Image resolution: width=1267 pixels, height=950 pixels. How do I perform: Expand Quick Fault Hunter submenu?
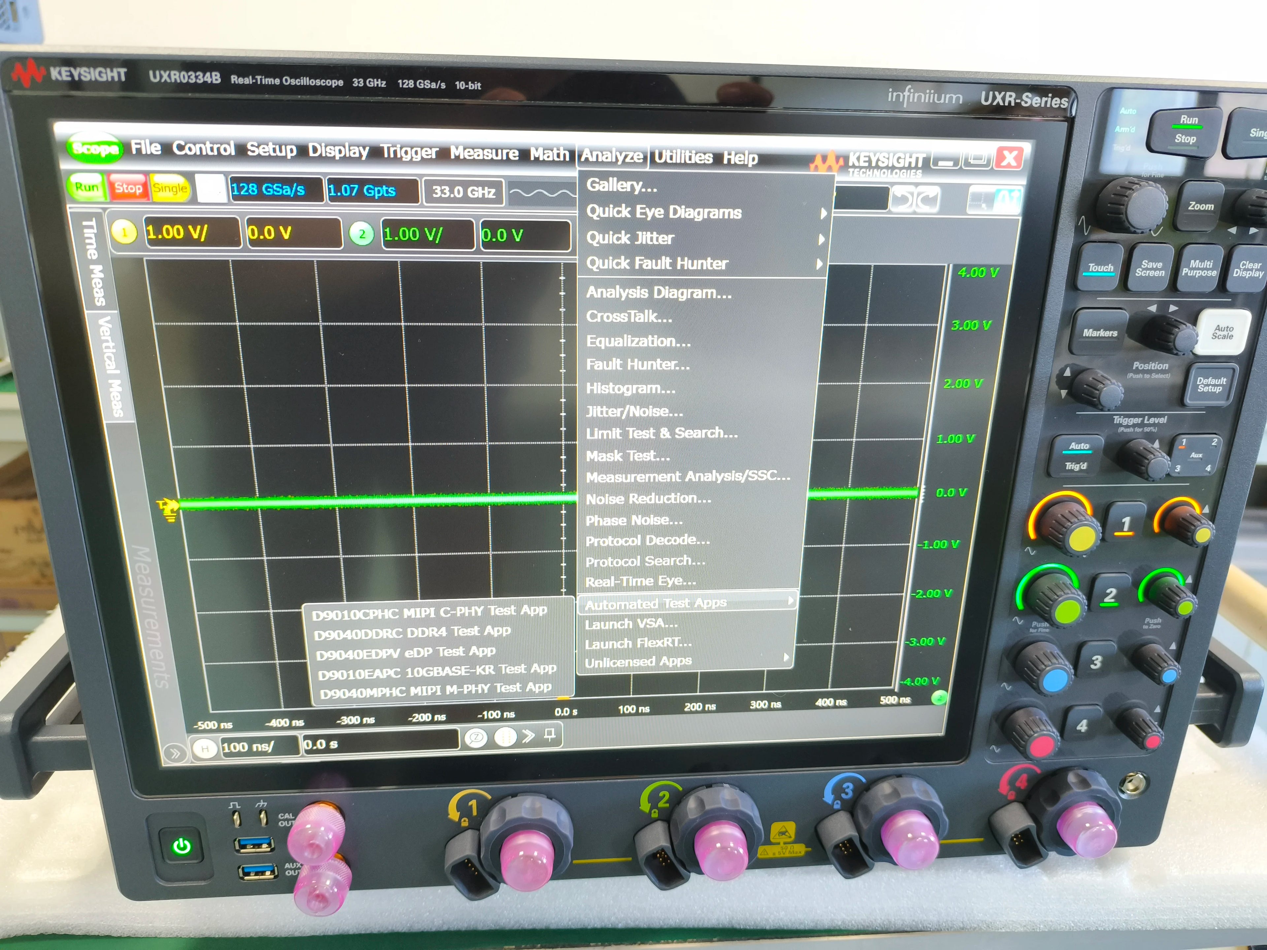coord(704,264)
